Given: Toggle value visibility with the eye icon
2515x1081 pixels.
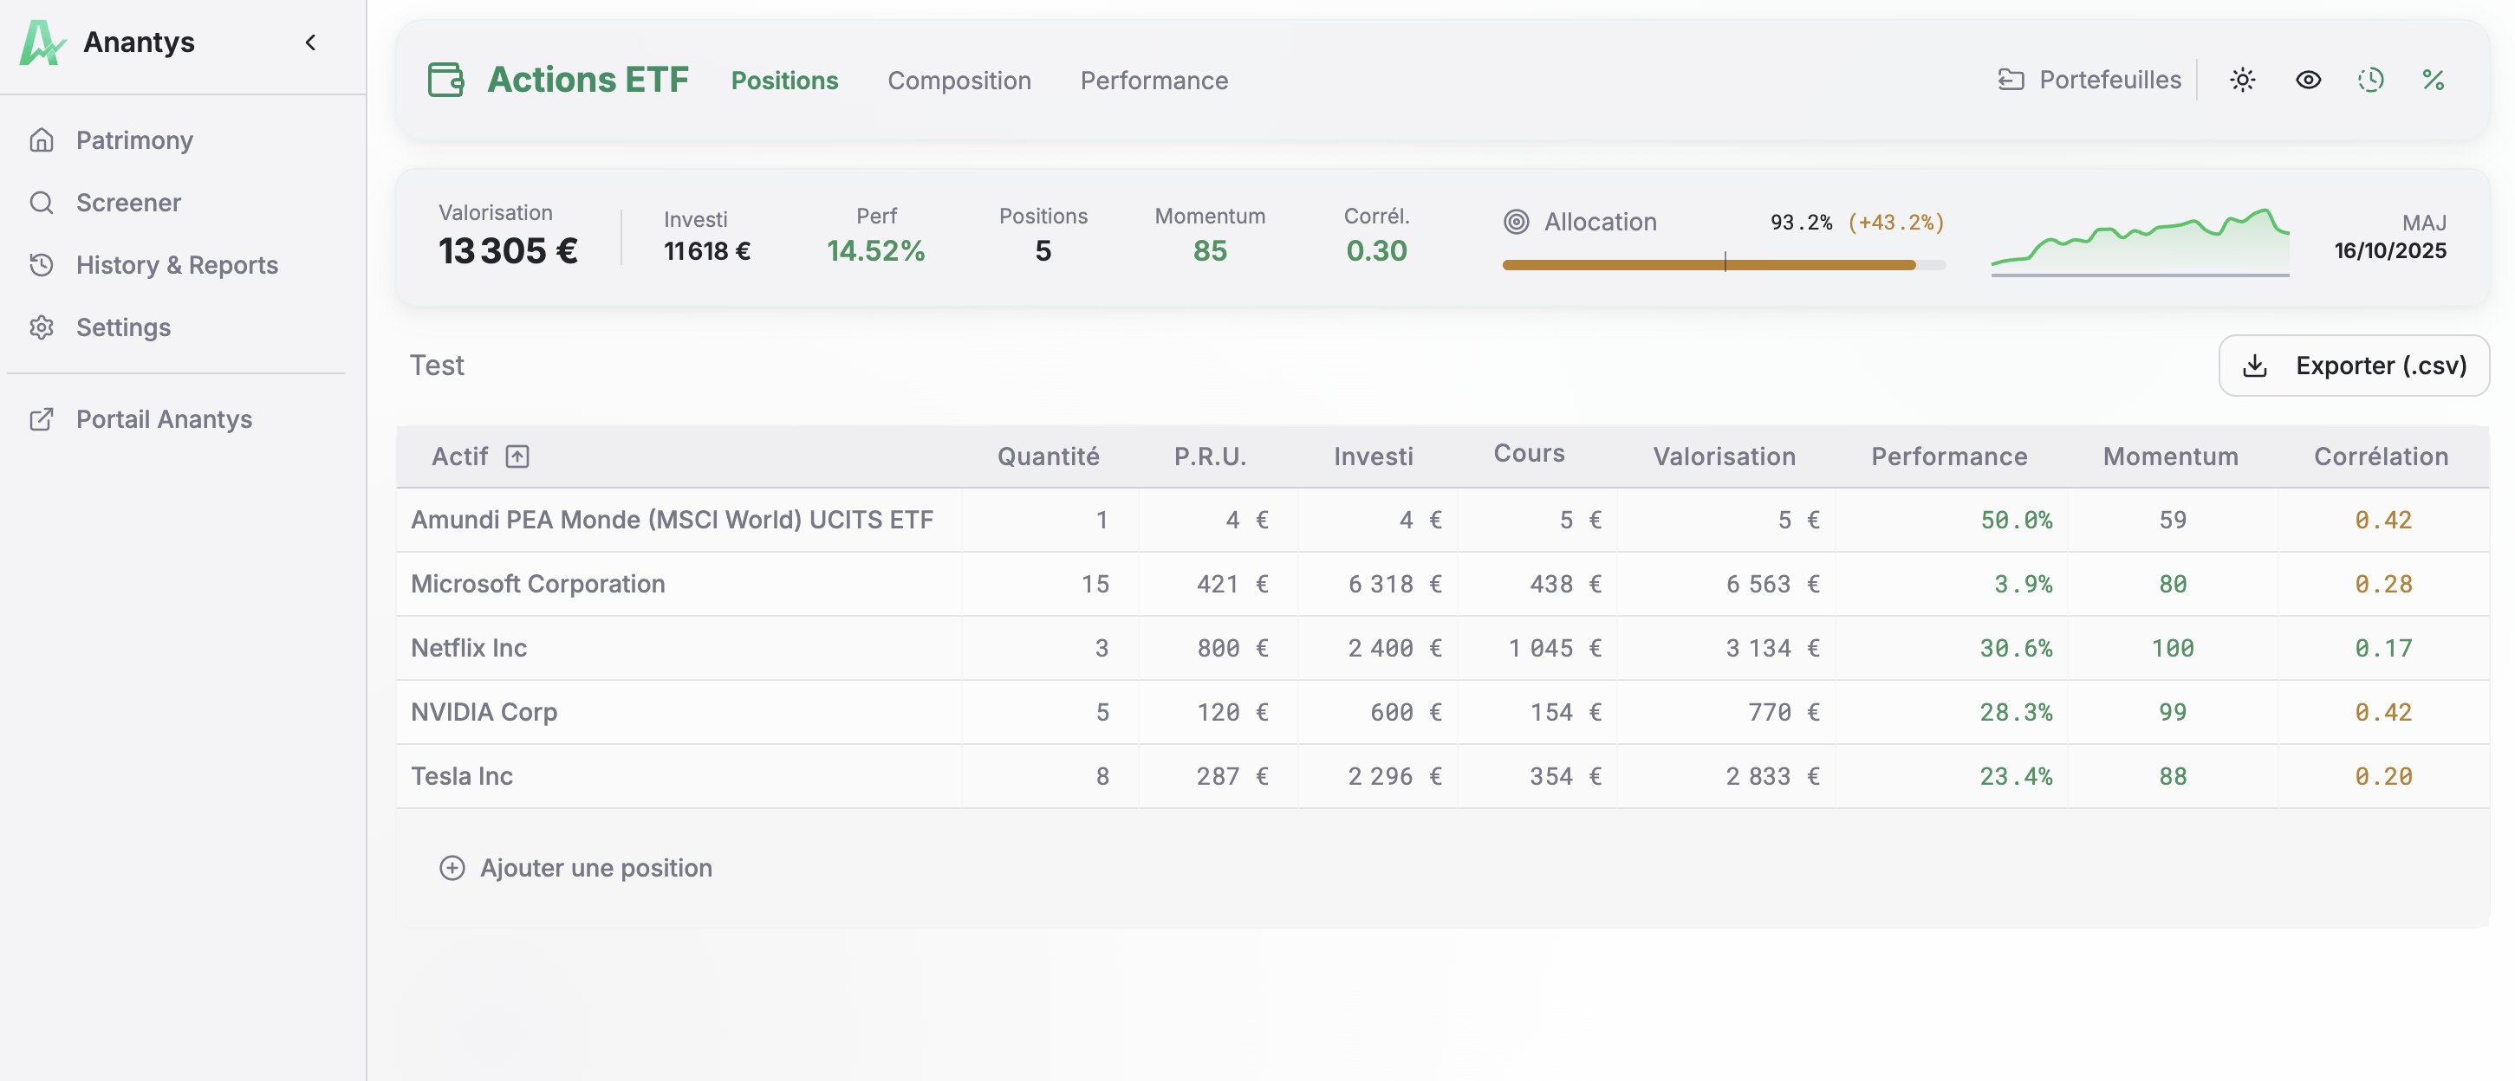Looking at the screenshot, I should [x=2308, y=80].
